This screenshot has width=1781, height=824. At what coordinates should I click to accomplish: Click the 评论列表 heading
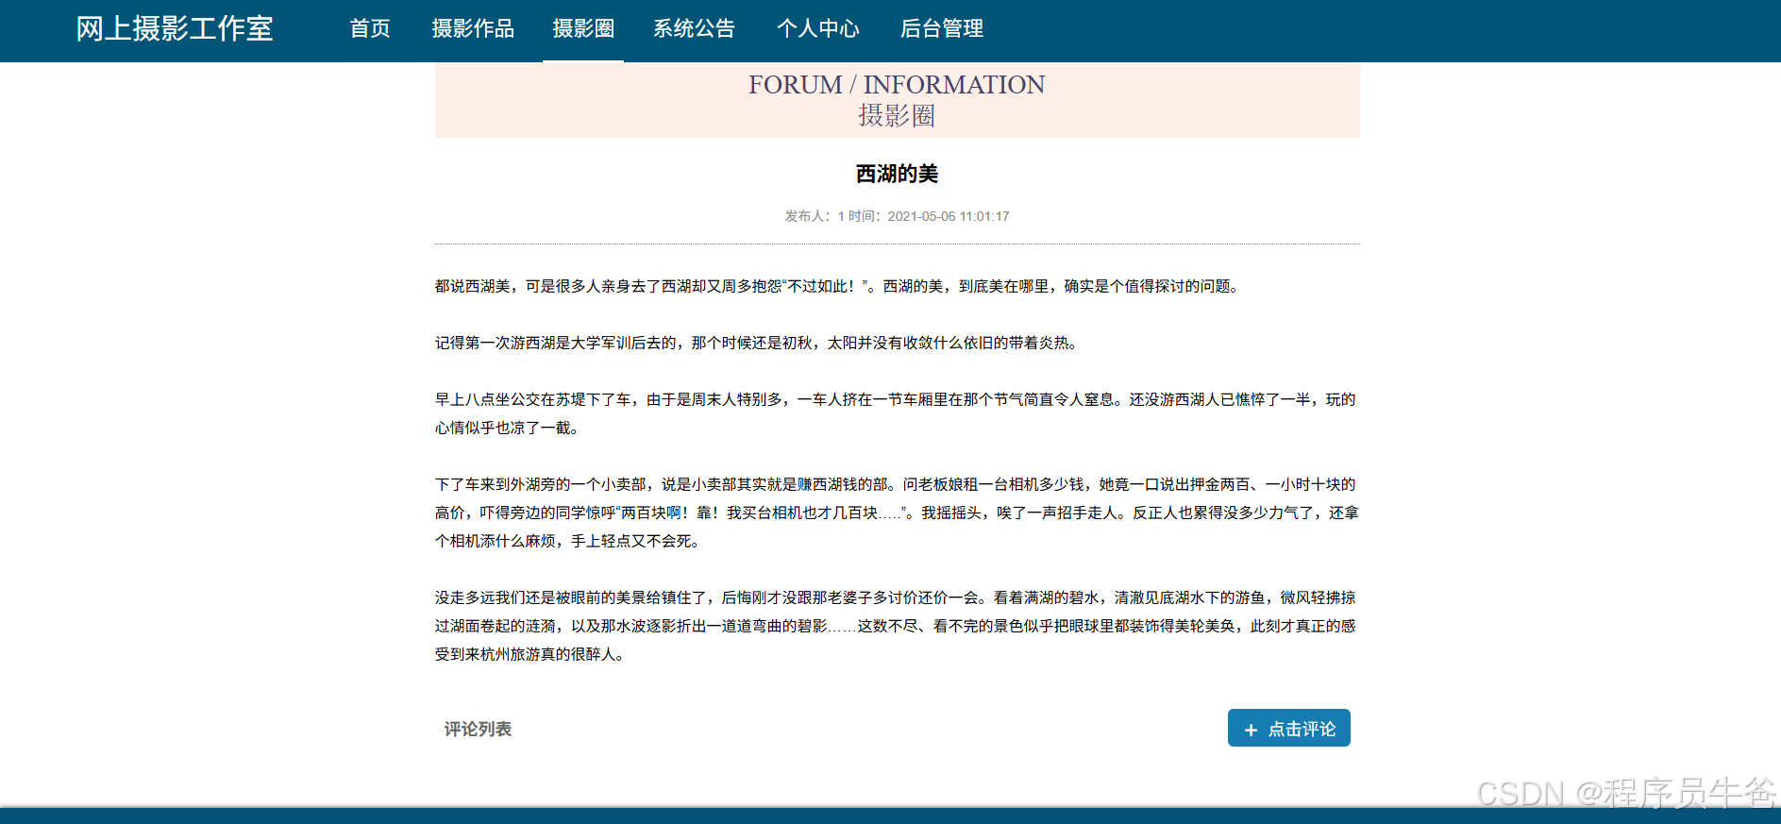478,729
